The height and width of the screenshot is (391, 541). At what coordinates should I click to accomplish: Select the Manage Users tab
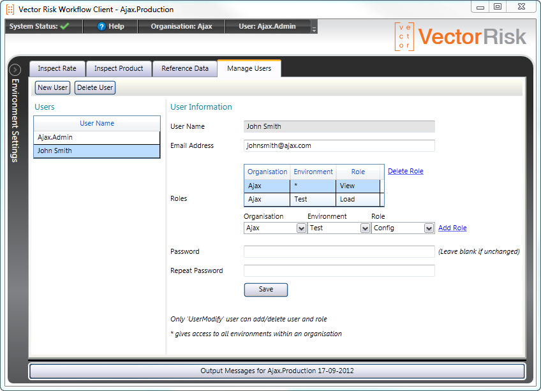point(249,68)
